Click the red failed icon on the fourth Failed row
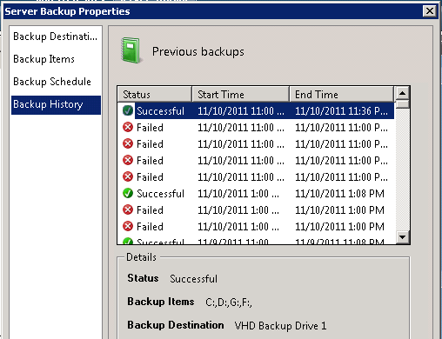442x339 pixels. pos(128,176)
